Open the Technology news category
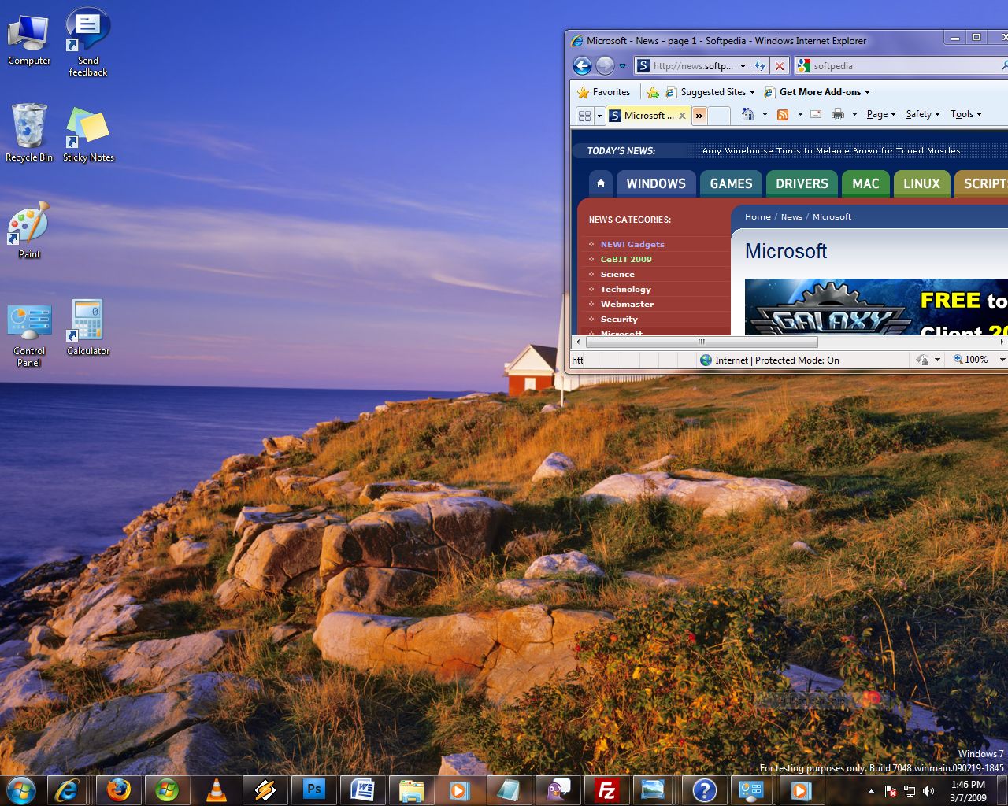 [625, 289]
